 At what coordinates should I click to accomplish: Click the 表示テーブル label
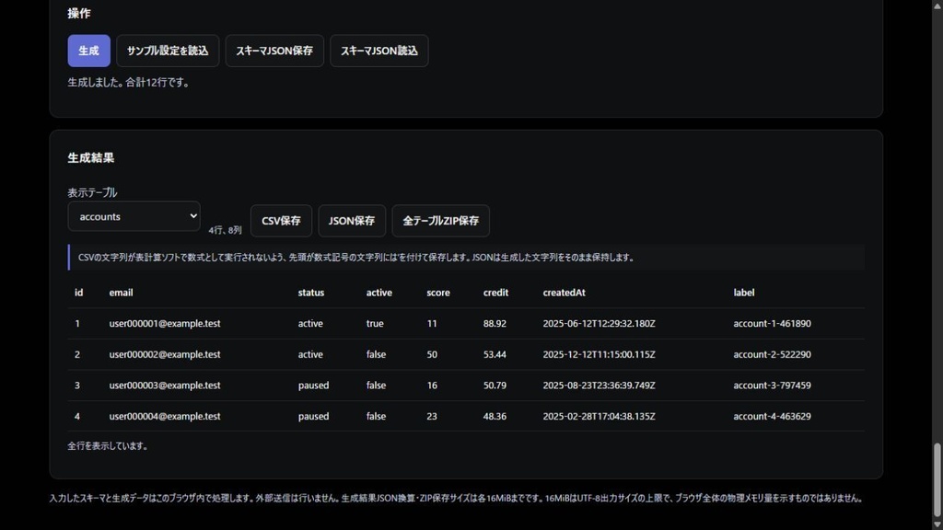(x=92, y=193)
